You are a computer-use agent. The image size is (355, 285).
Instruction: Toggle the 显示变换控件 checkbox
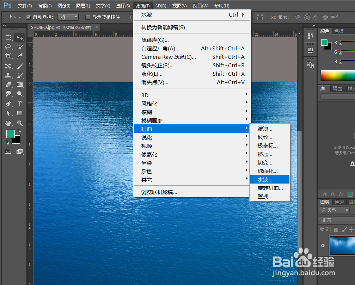[x=88, y=17]
